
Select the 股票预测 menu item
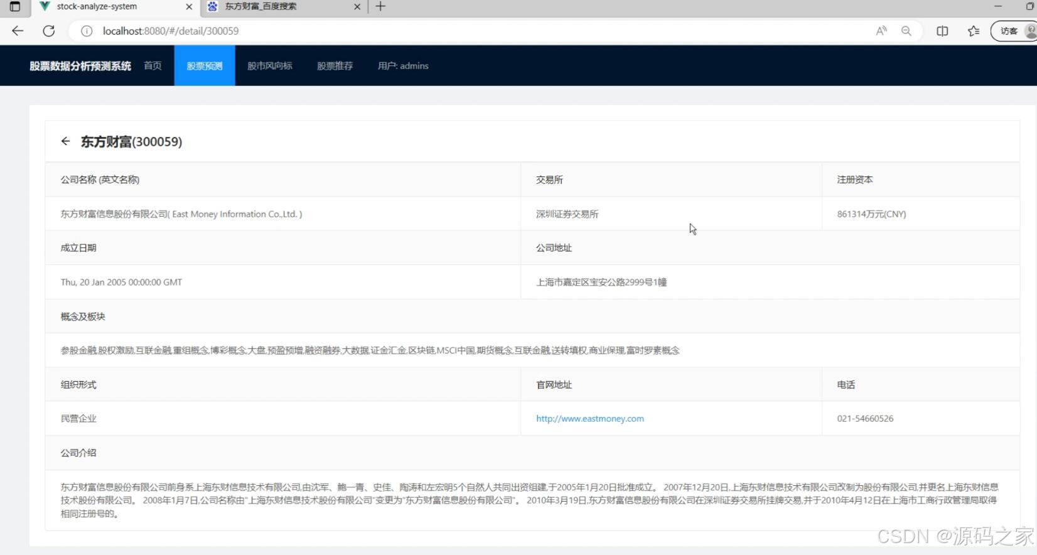coord(205,66)
